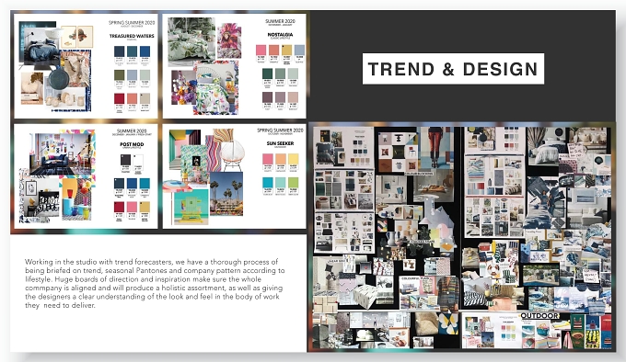Pick the yellow swatch in Nostalgia palette
Screen dimensions: 626x362
pyautogui.click(x=286, y=51)
